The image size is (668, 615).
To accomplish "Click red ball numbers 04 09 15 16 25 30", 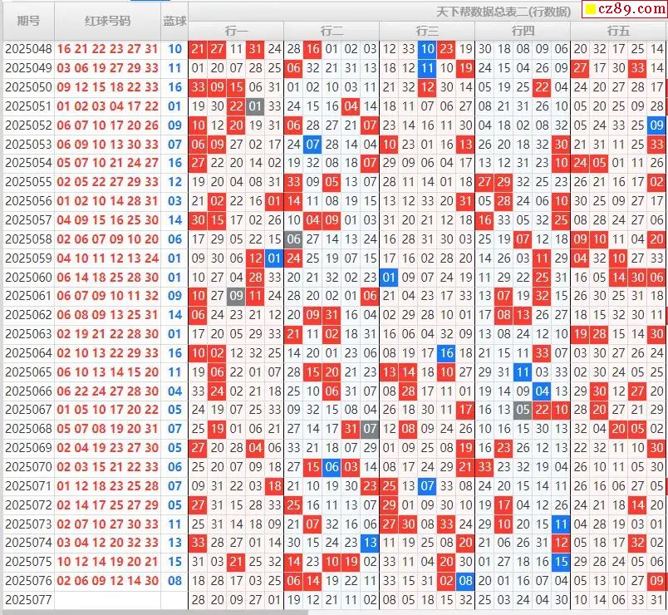I will (107, 220).
